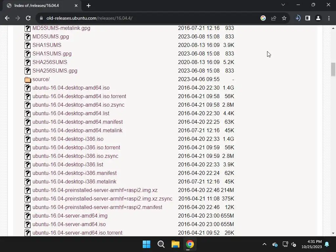The width and height of the screenshot is (336, 252).
Task: Open the Chrome downloads indicator
Action: pos(298,18)
